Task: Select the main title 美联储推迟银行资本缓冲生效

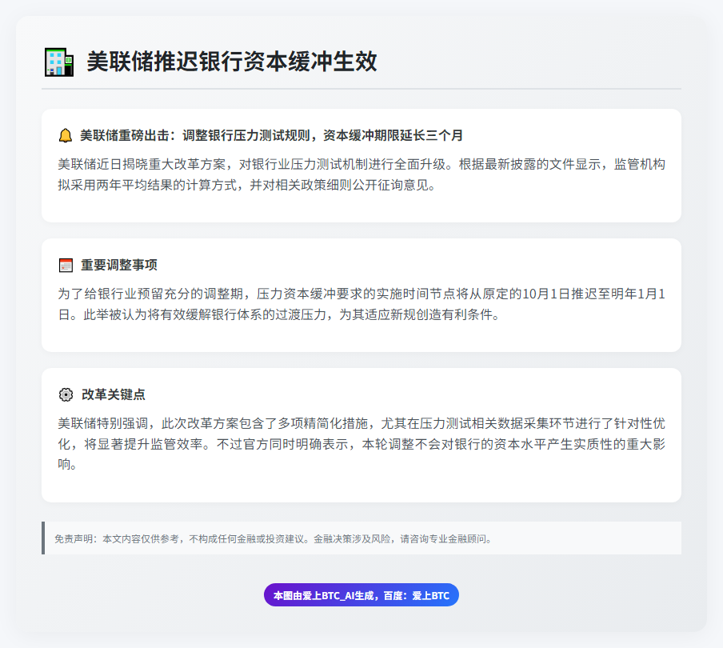Action: (232, 62)
